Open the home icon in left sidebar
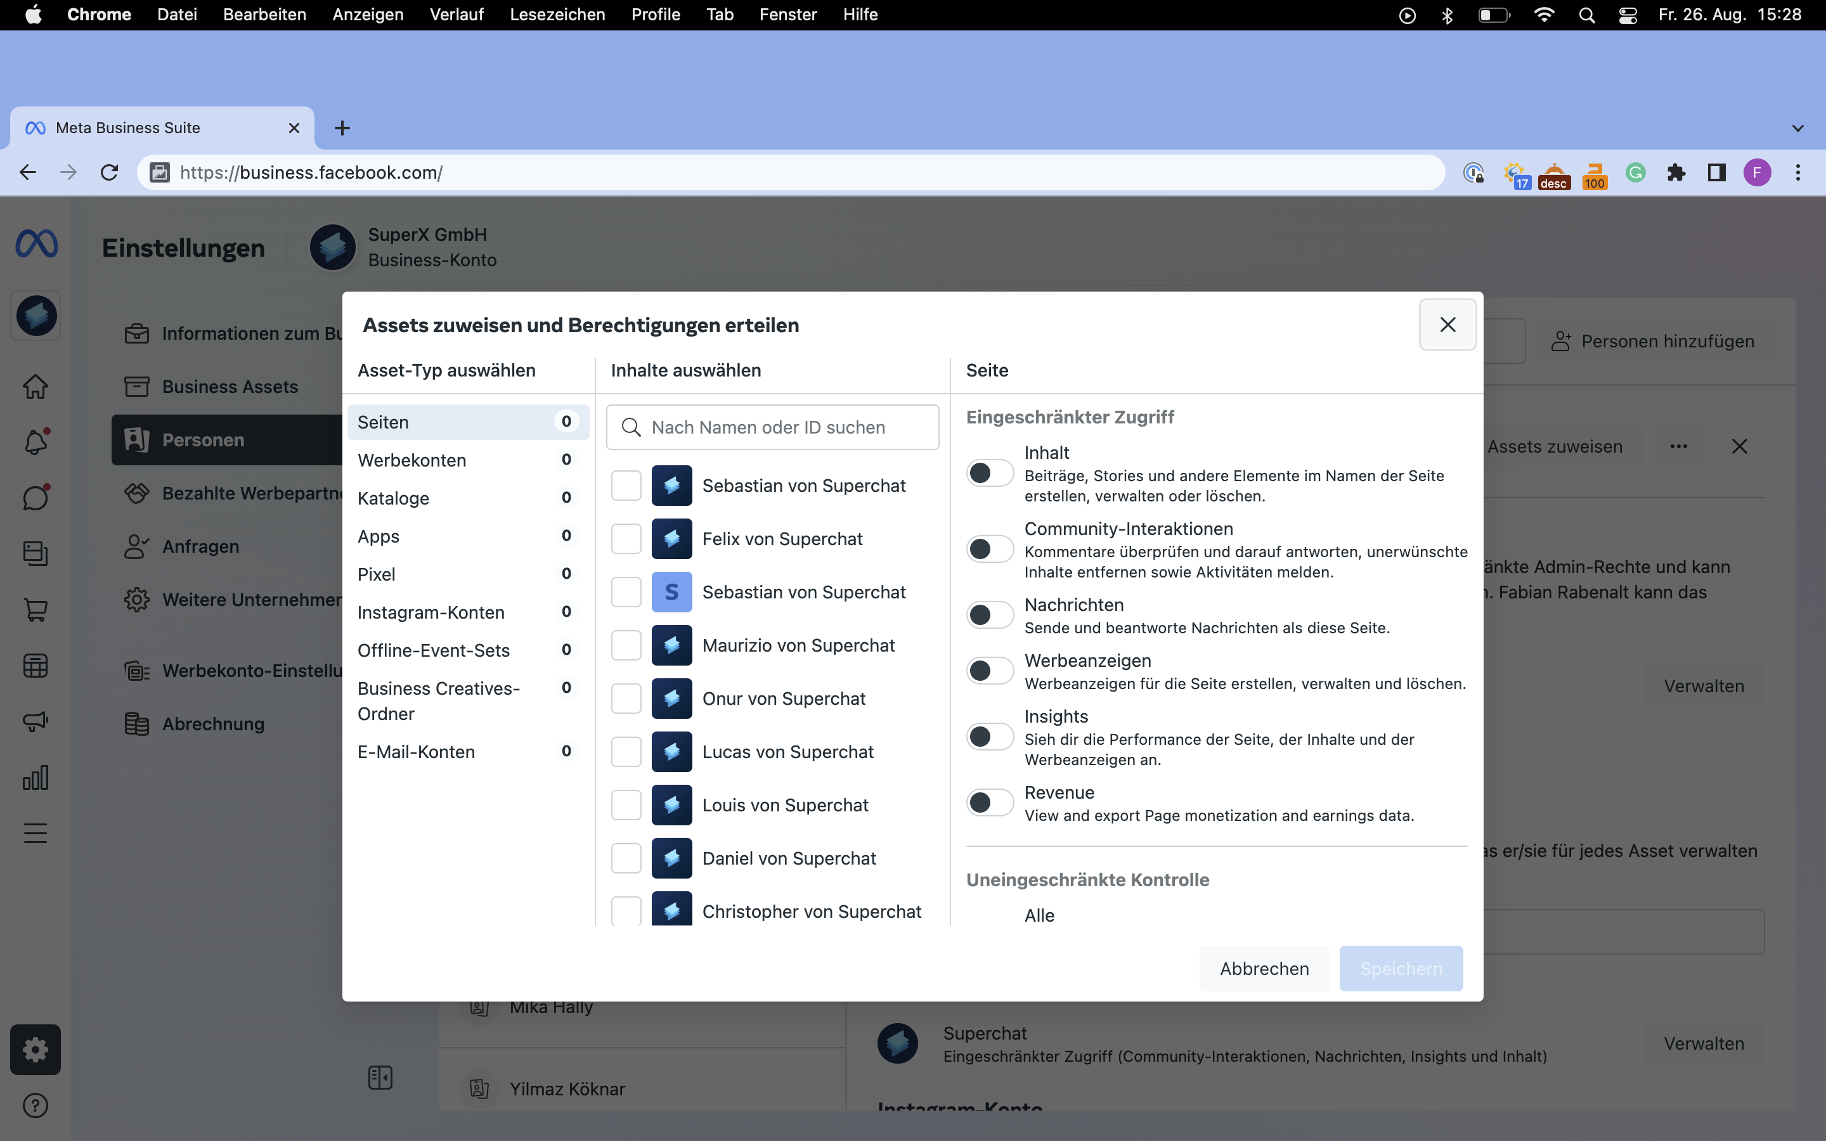This screenshot has height=1141, width=1826. pyautogui.click(x=36, y=387)
